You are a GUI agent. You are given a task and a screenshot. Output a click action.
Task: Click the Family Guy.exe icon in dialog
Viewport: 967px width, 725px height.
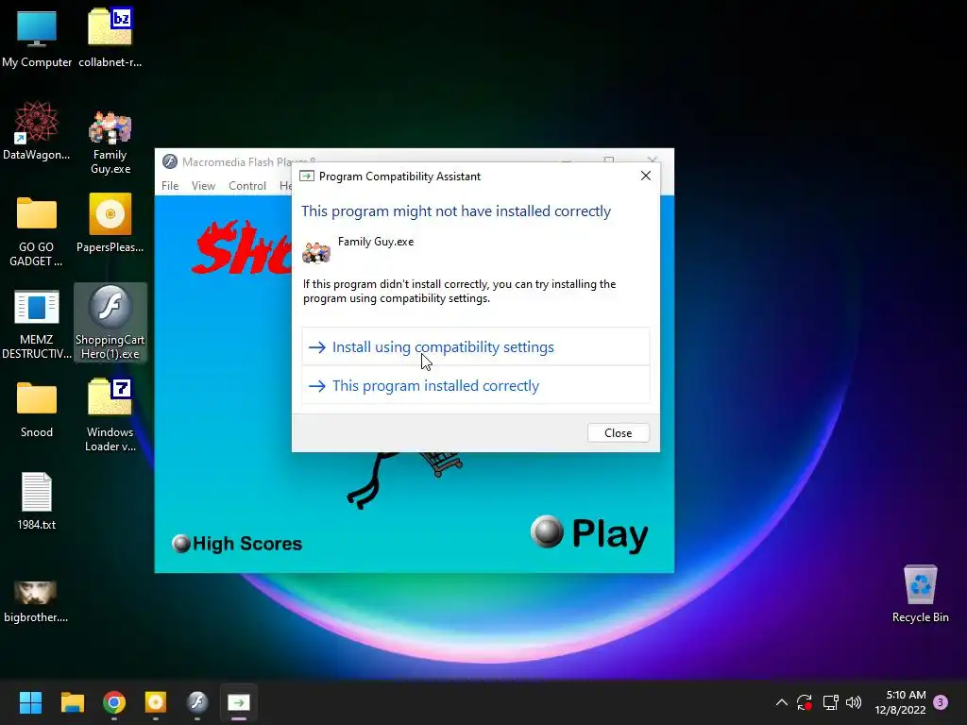click(316, 252)
